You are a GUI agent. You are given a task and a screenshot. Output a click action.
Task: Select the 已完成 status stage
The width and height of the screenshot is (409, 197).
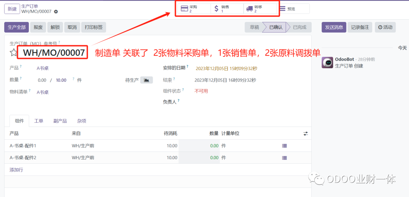300,27
